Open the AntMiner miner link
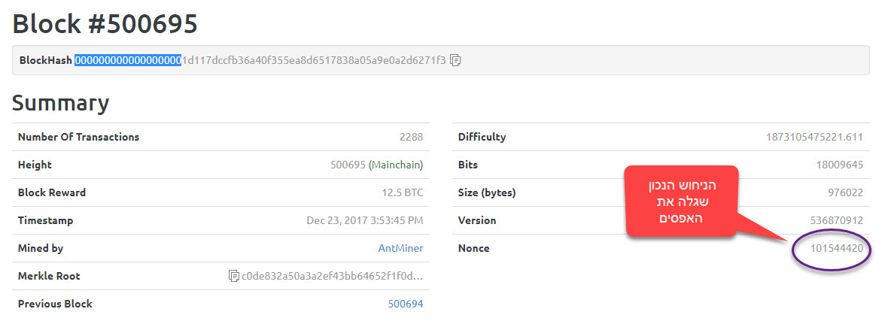This screenshot has height=324, width=891. pos(400,248)
